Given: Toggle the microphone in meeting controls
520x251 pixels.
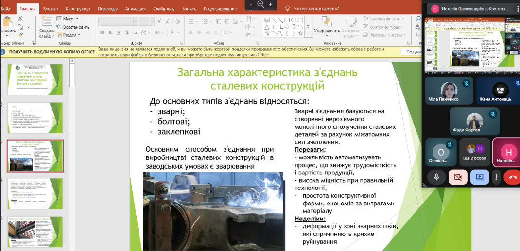Looking at the screenshot, I should click(436, 177).
